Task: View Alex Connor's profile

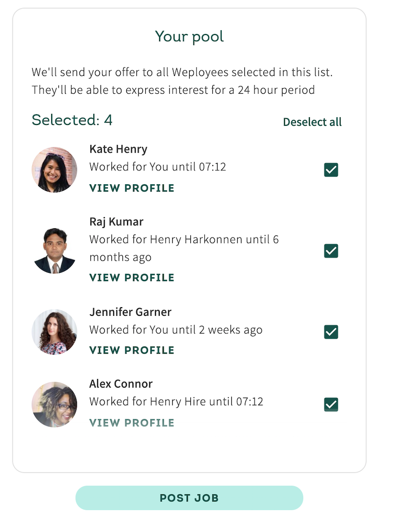Action: pos(131,423)
